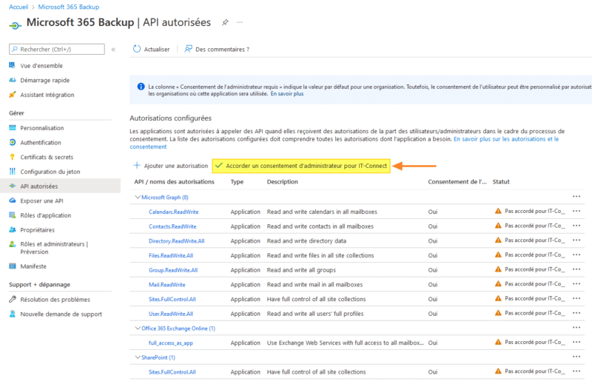592x384 pixels.
Task: Open the Vue d'ensemble menu item
Action: pyautogui.click(x=41, y=66)
